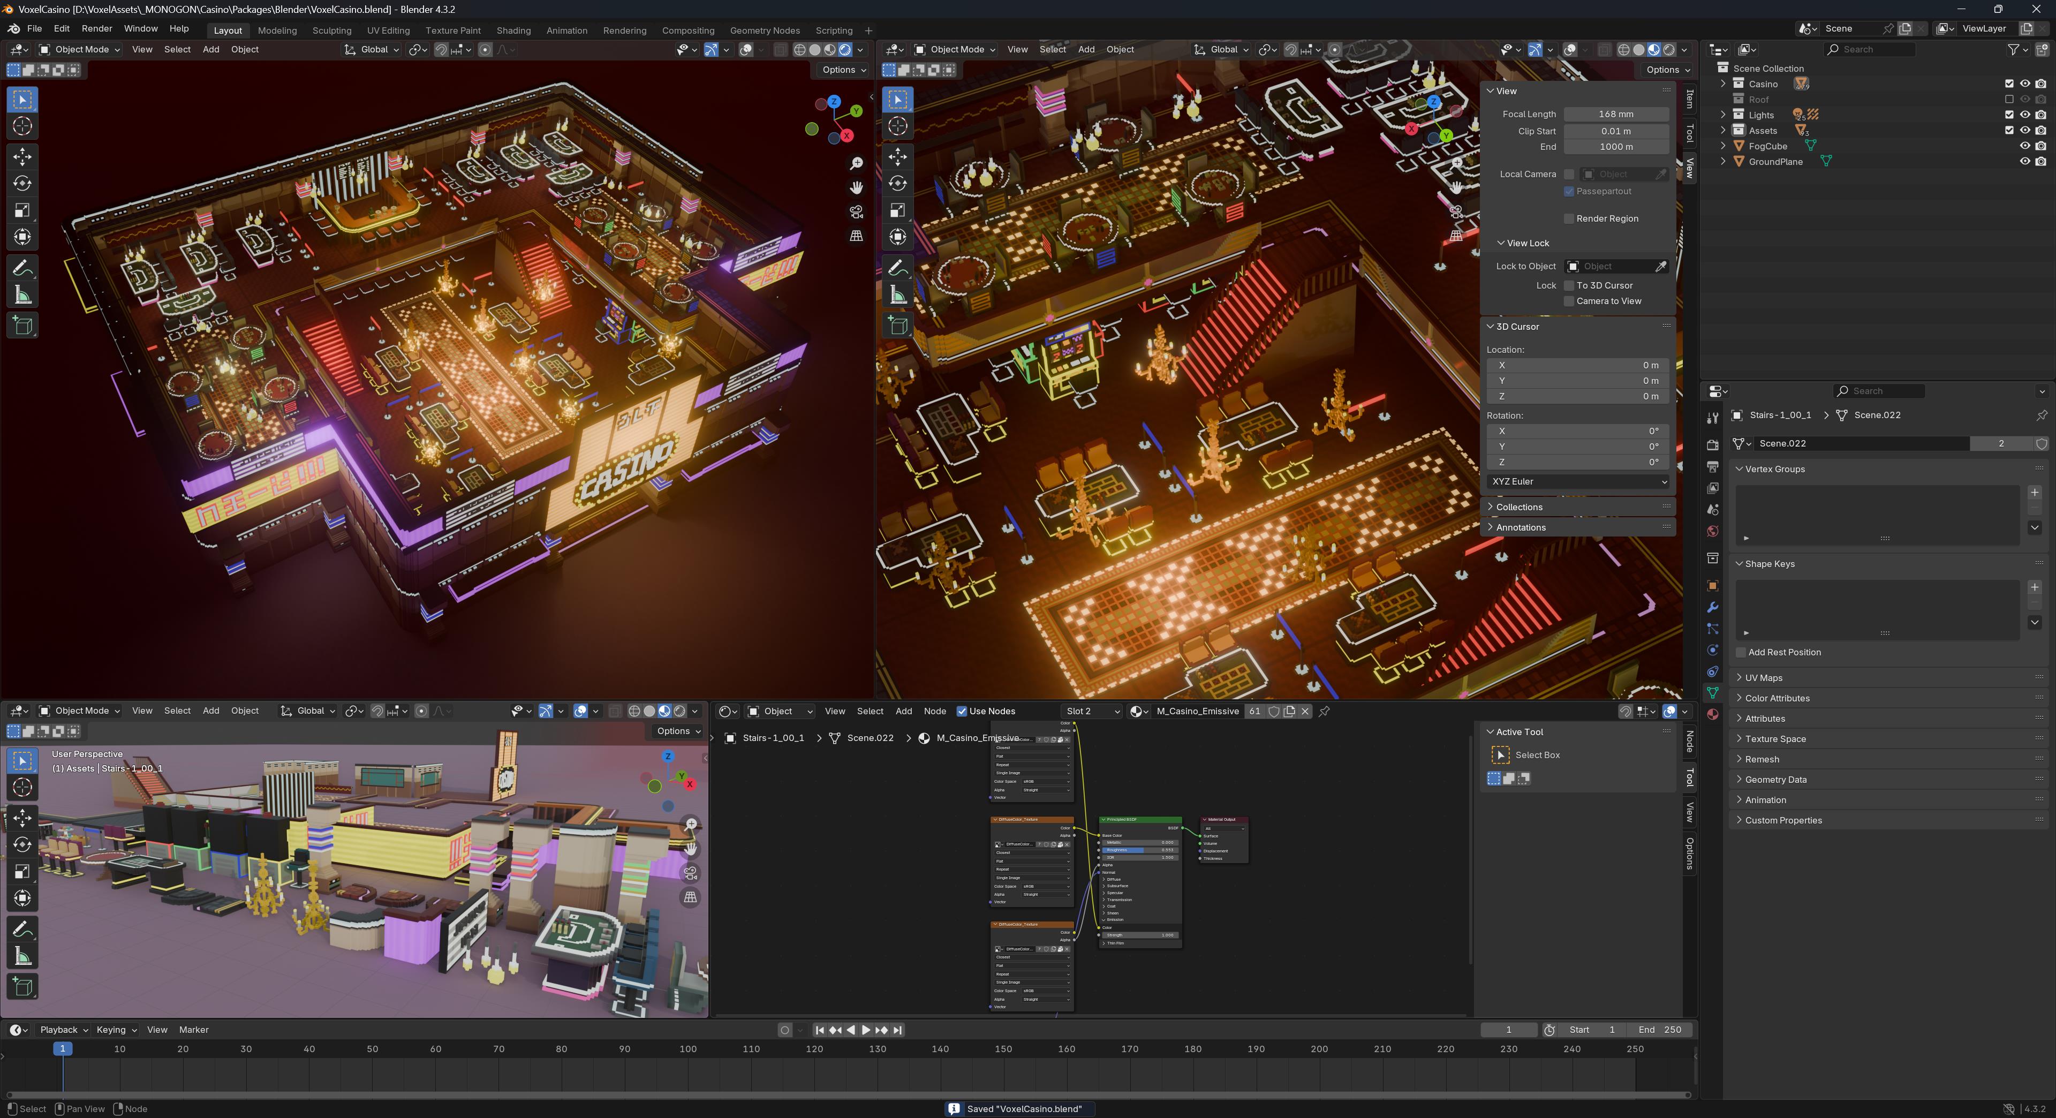The width and height of the screenshot is (2056, 1118).
Task: Click the Cursor tool in bottom-left viewport
Action: pos(22,788)
